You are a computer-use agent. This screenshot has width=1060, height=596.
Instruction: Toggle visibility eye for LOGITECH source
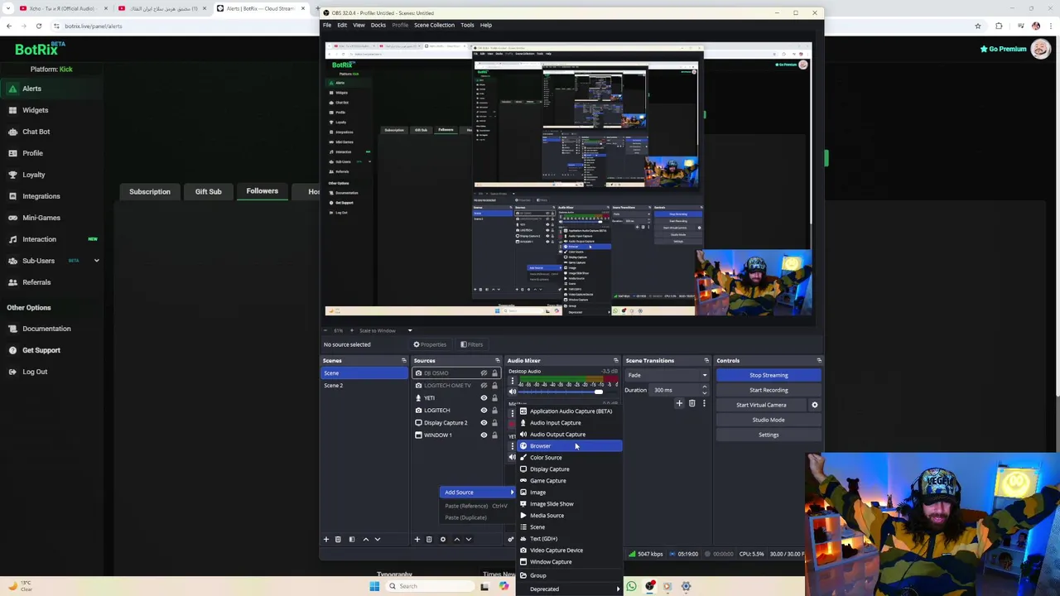484,411
